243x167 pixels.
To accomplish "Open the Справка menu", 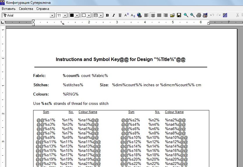I will click(42, 9).
